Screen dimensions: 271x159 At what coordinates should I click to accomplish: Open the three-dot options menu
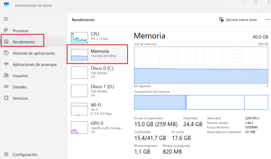(x=267, y=20)
